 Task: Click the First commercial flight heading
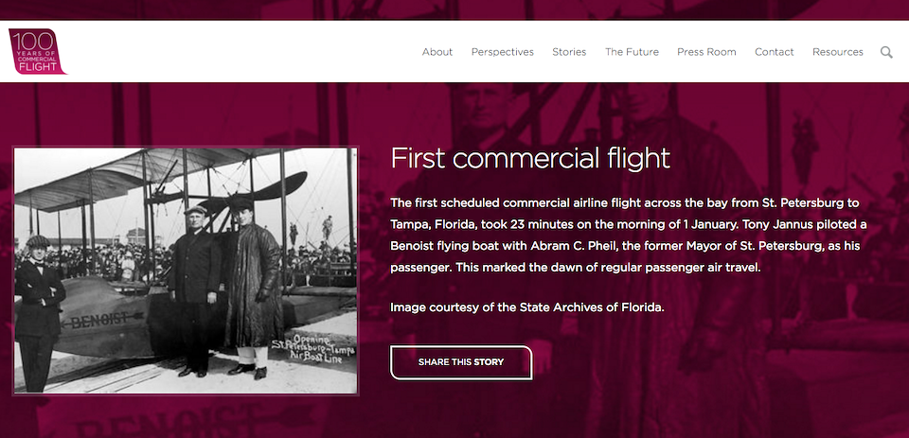530,158
